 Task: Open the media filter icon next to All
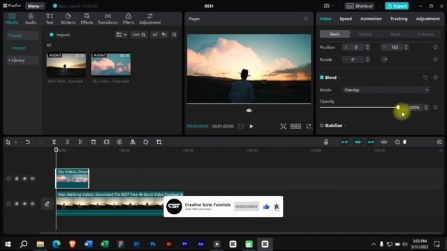coord(164,35)
